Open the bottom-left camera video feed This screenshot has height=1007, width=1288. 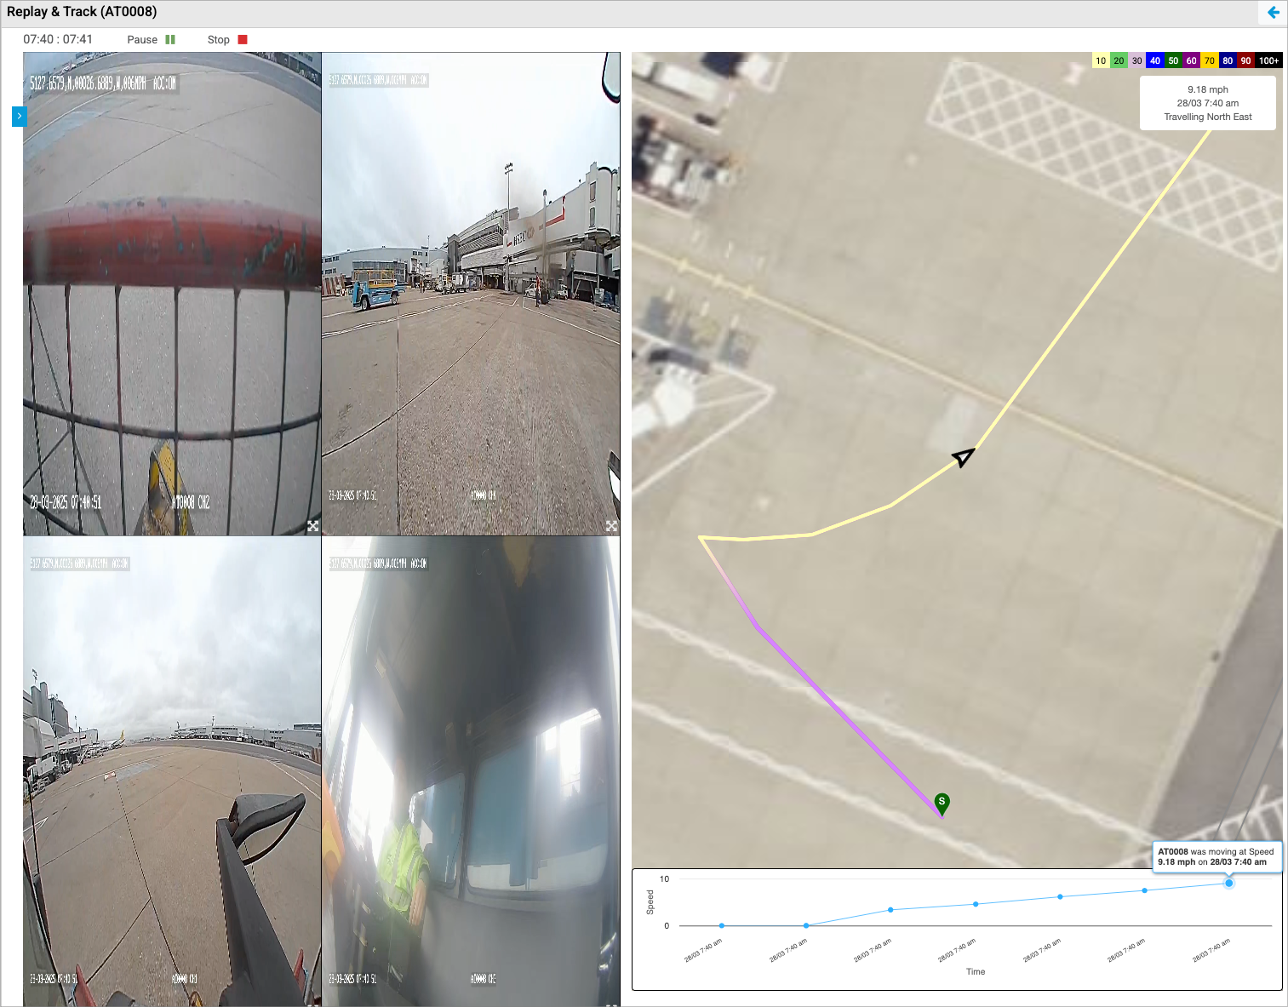tap(172, 770)
